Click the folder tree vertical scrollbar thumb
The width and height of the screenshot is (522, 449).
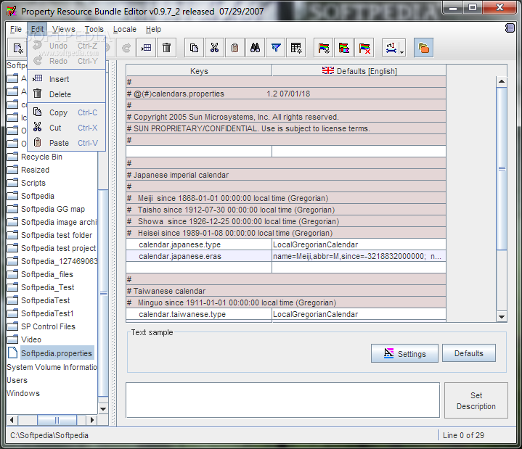point(103,293)
